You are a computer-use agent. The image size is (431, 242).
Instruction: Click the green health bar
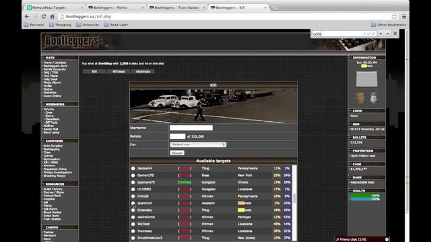click(x=365, y=196)
